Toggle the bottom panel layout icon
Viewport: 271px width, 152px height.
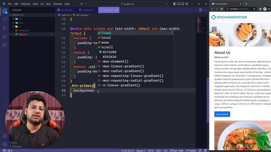tap(179, 4)
